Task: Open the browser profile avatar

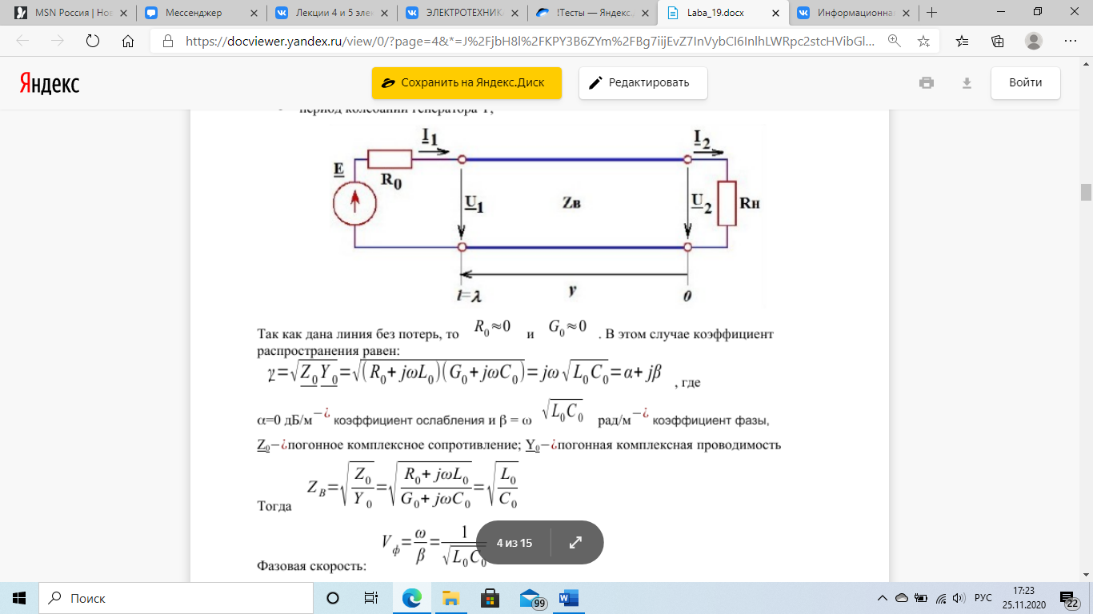Action: 1034,42
